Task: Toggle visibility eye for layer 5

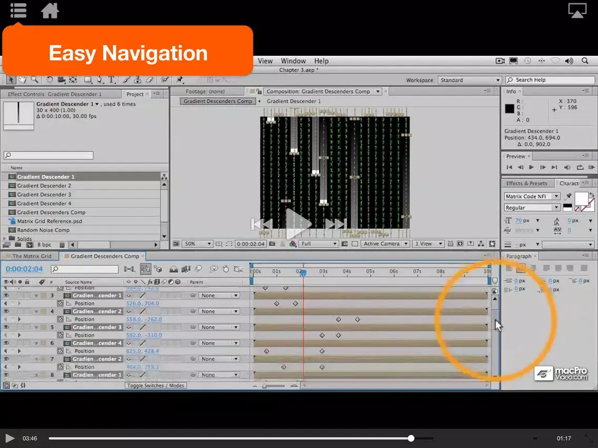Action: (6, 327)
